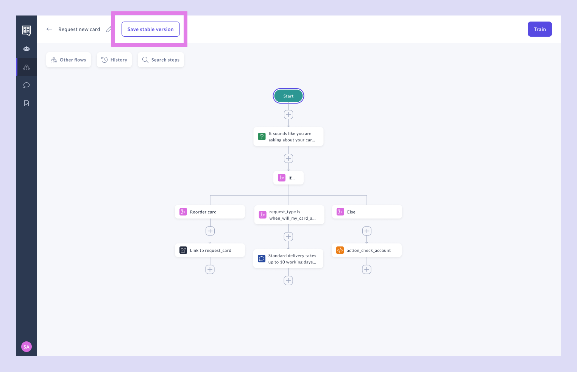The image size is (577, 372).
Task: Expand the If... logic node
Action: click(288, 178)
